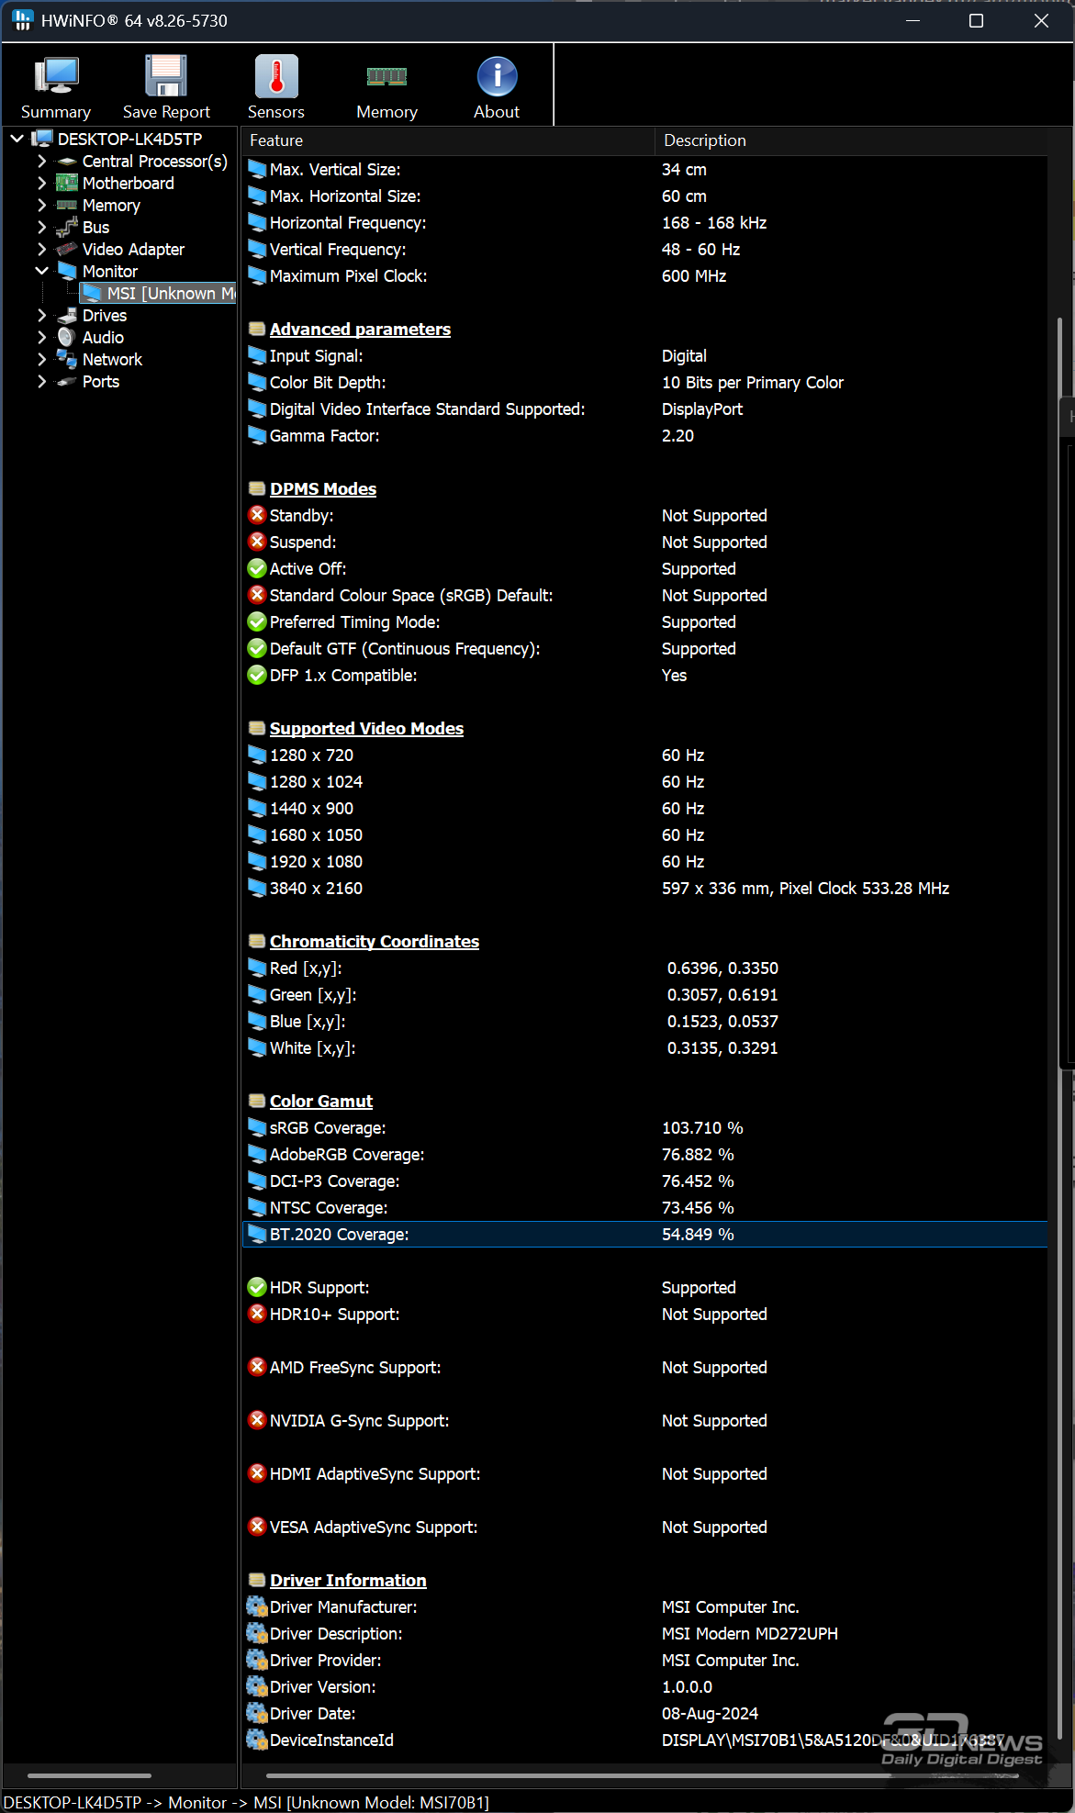
Task: Click the Drives icon in the tree
Action: (x=67, y=316)
